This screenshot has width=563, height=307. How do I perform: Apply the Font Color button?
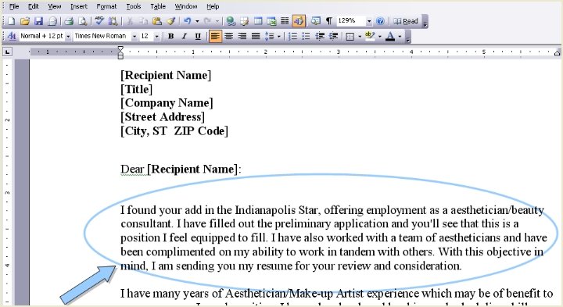click(x=390, y=36)
